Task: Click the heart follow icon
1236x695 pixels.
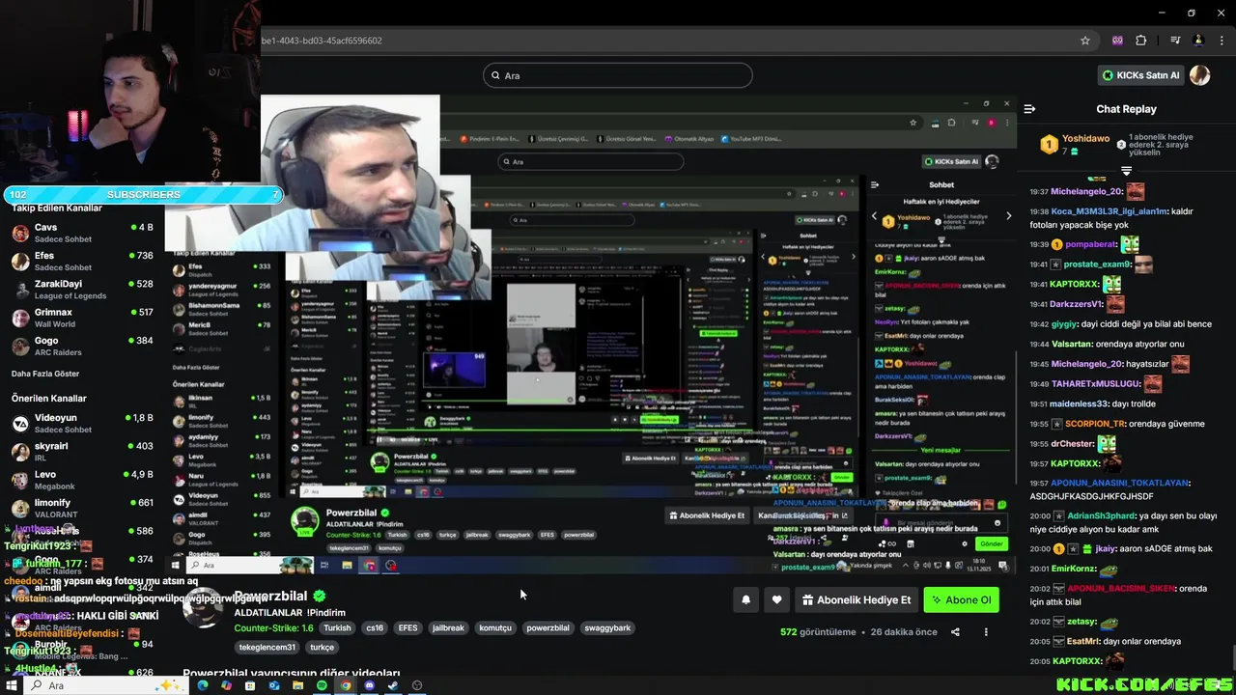Action: (776, 599)
